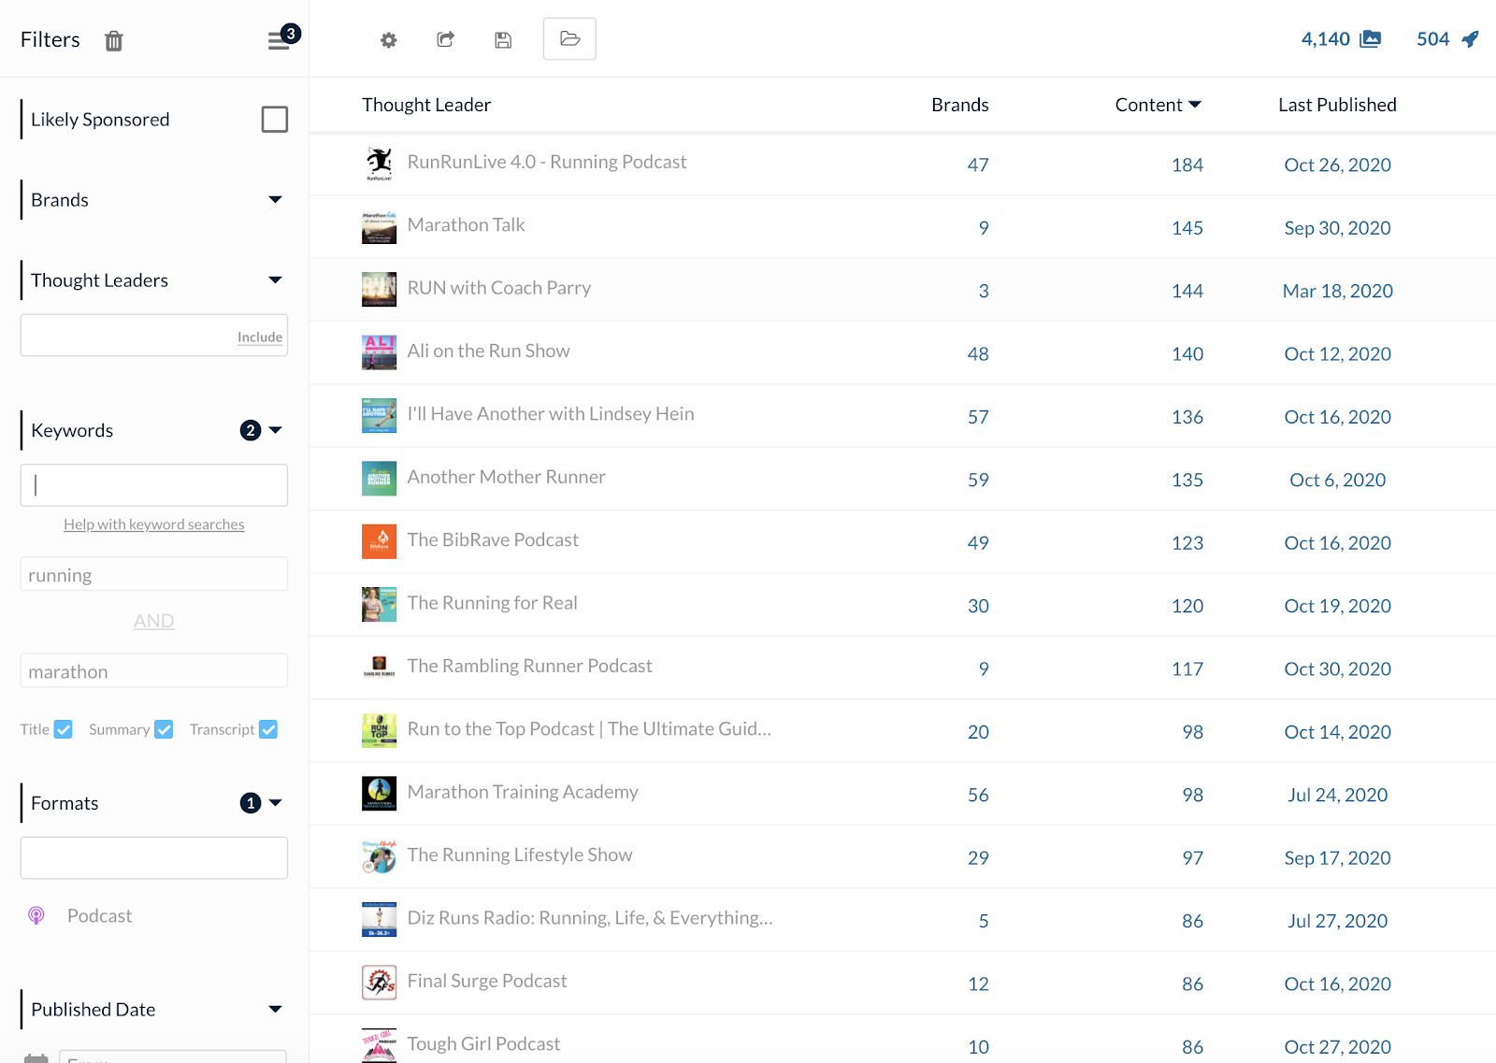Open The BibRave Podcast thumbnail
This screenshot has width=1496, height=1063.
pyautogui.click(x=379, y=541)
